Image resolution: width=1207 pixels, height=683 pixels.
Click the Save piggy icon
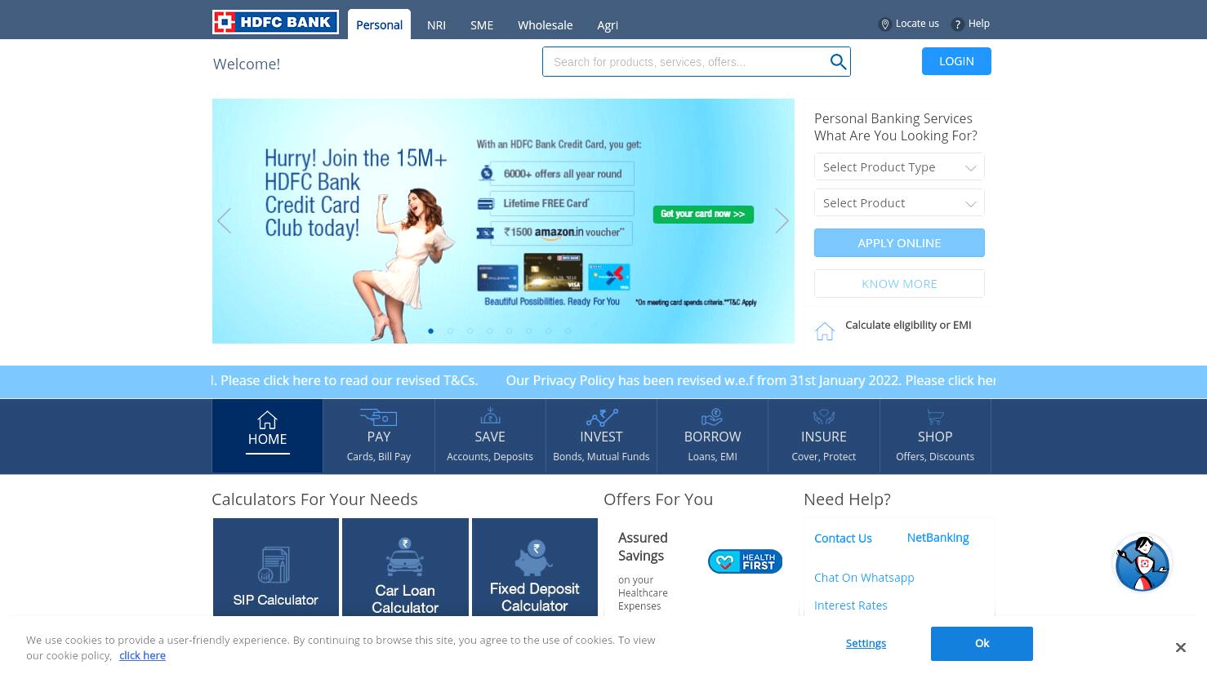tap(490, 416)
